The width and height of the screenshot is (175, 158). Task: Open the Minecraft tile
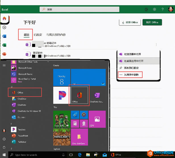(62, 137)
